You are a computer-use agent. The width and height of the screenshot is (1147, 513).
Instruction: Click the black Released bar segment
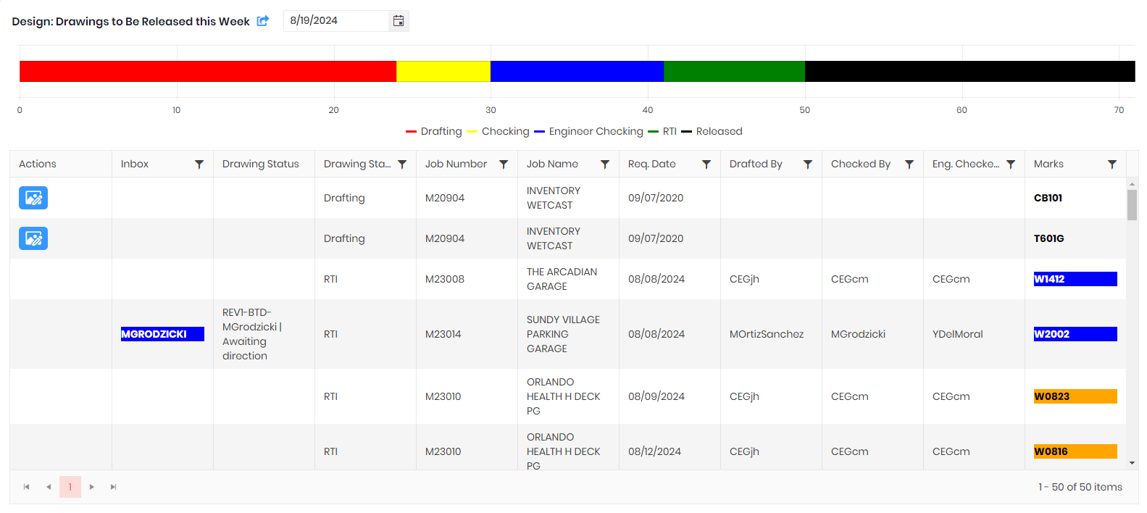tap(969, 71)
